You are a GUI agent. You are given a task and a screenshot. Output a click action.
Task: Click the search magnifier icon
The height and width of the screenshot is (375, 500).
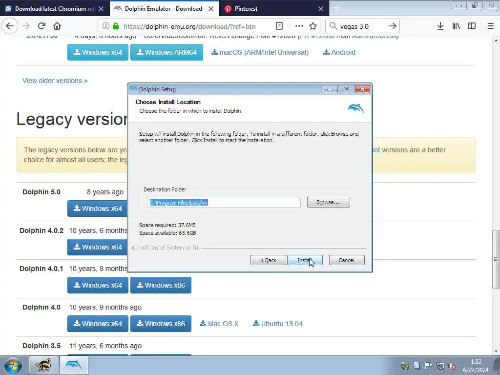click(333, 26)
